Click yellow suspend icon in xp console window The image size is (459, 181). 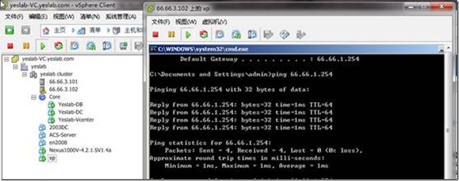point(171,35)
